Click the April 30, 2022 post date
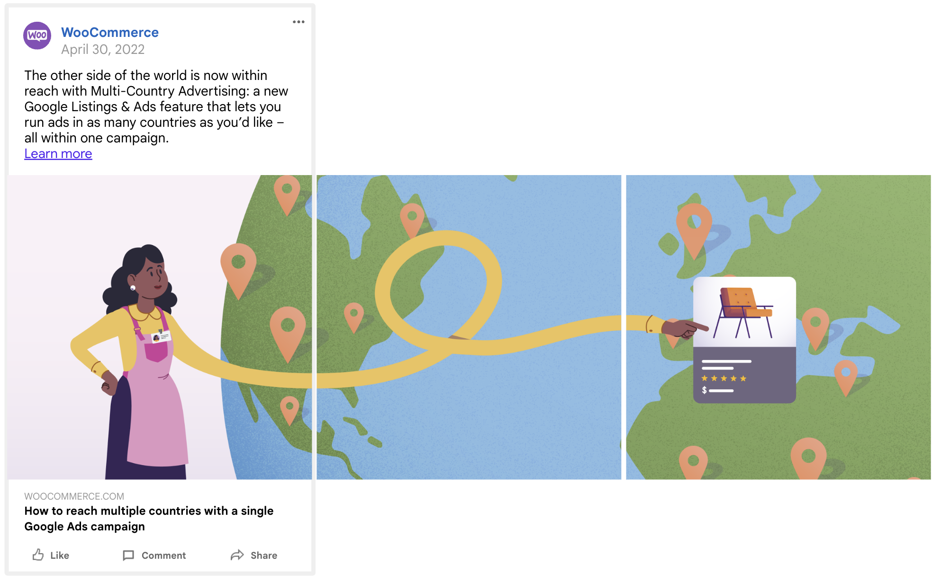The height and width of the screenshot is (581, 941). [103, 49]
